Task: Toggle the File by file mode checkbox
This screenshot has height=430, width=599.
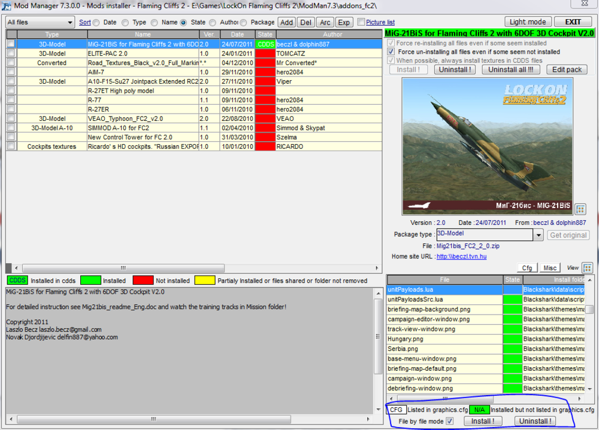Action: [450, 421]
